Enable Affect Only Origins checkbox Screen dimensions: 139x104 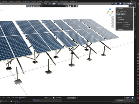coord(124,22)
